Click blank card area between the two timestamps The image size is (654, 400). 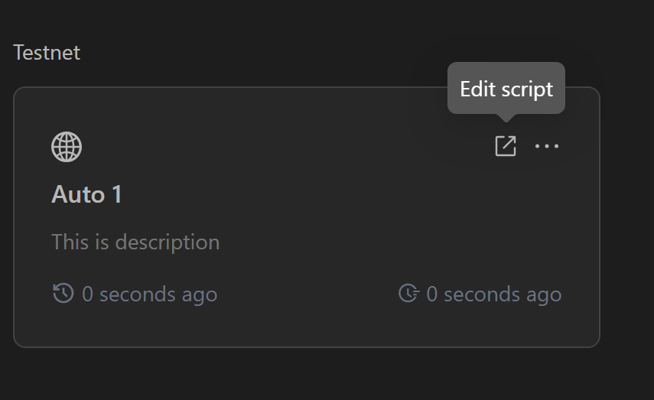[x=306, y=294]
